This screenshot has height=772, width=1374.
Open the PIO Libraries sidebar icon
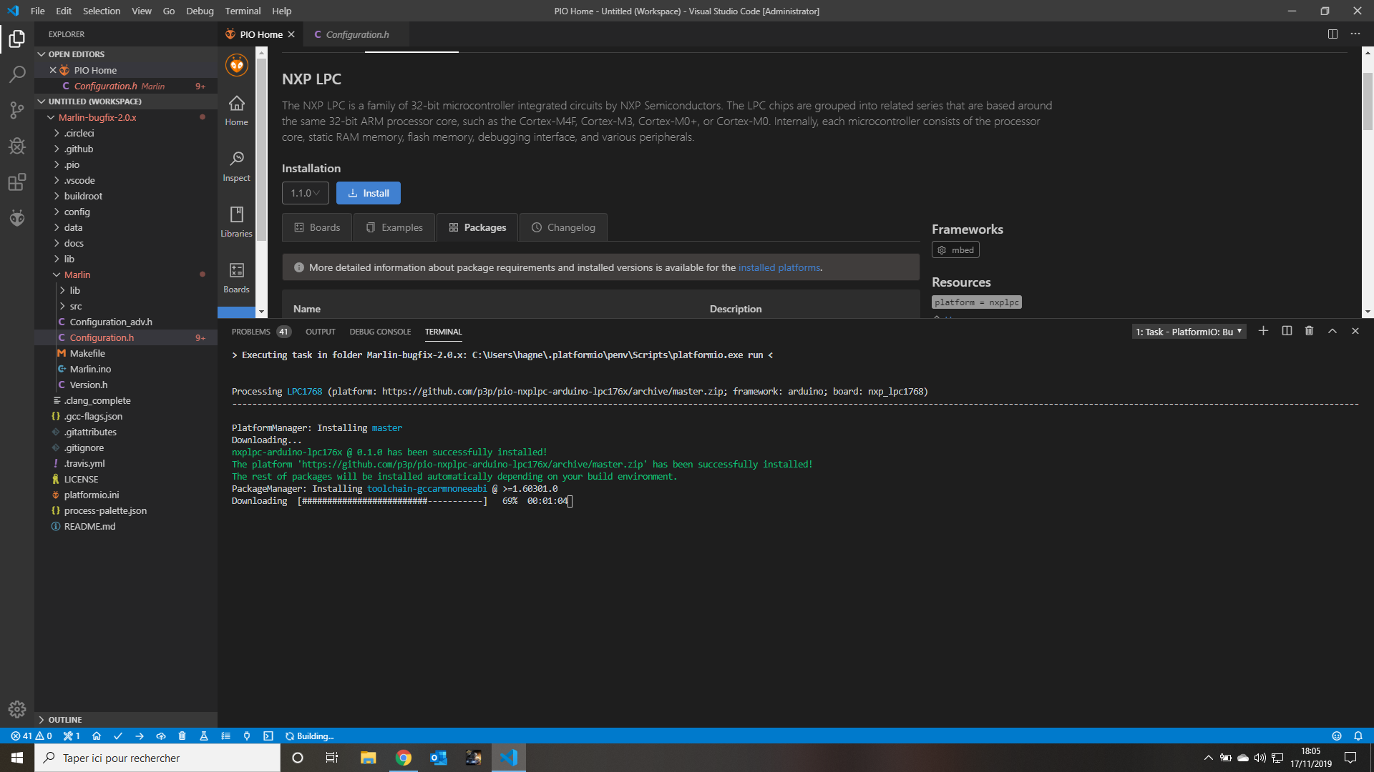(236, 222)
